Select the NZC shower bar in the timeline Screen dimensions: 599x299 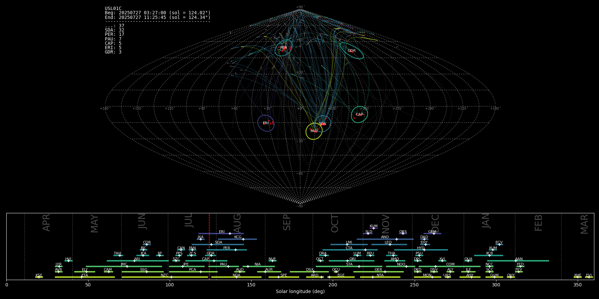tap(165, 277)
